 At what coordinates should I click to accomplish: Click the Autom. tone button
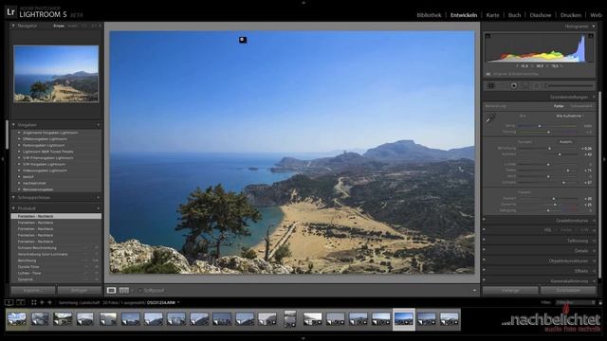565,142
